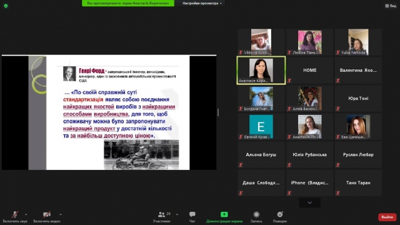400x225 pixels.
Task: Select Yulia Nefoda video tile
Action: [358, 42]
